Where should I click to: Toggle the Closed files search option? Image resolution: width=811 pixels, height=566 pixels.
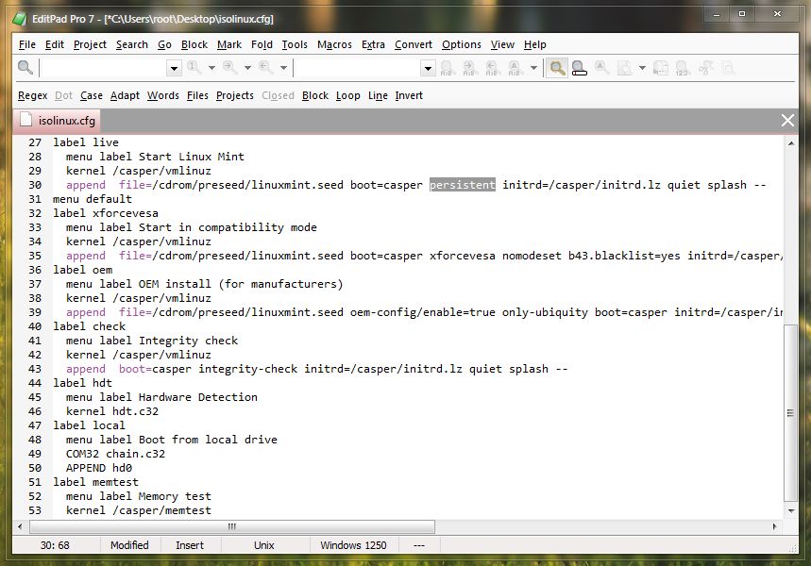tap(278, 95)
